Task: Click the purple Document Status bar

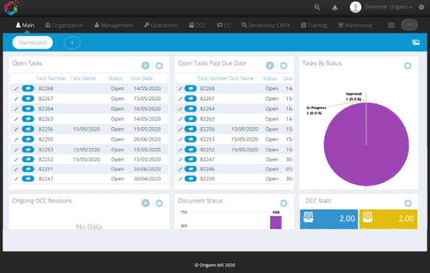Action: click(x=276, y=222)
